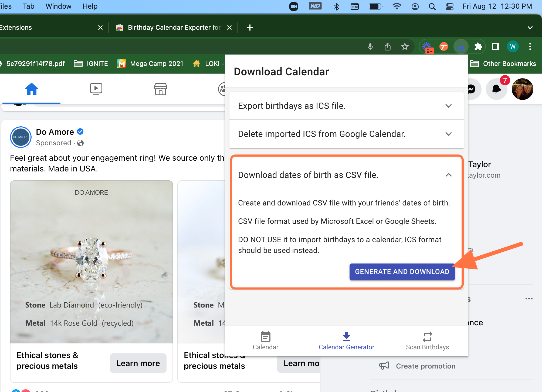This screenshot has width=542, height=392.
Task: Open the Window menu
Action: pyautogui.click(x=58, y=6)
